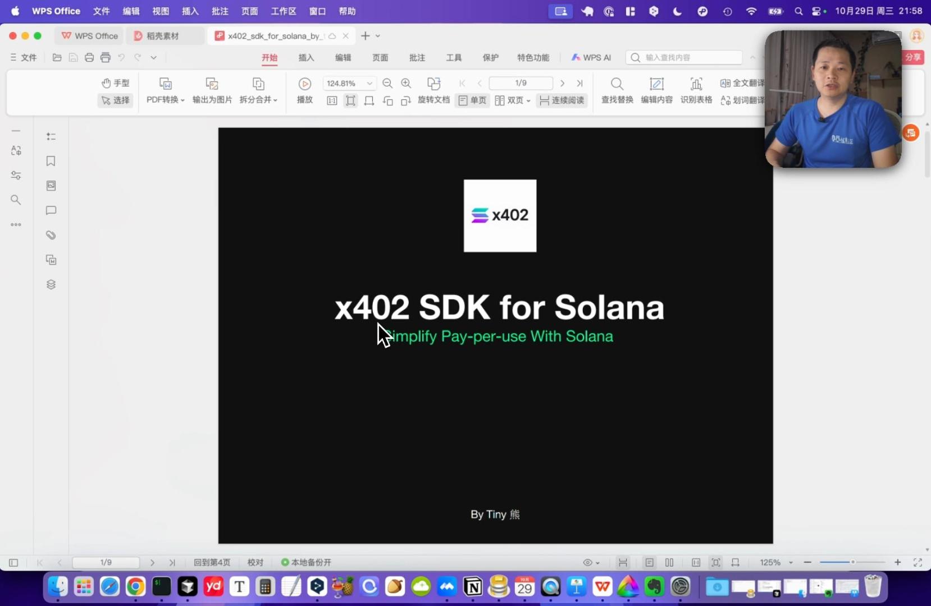This screenshot has width=931, height=606.
Task: Toggle 本地备份 local backup in status bar
Action: click(305, 562)
